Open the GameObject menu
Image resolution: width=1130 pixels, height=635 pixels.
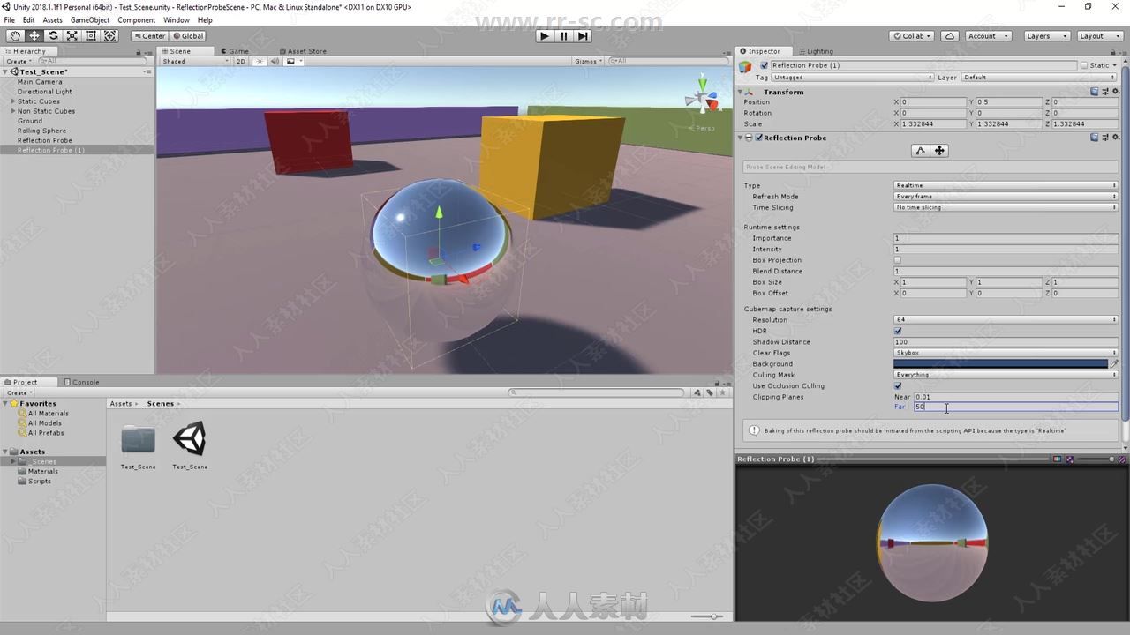click(x=90, y=20)
